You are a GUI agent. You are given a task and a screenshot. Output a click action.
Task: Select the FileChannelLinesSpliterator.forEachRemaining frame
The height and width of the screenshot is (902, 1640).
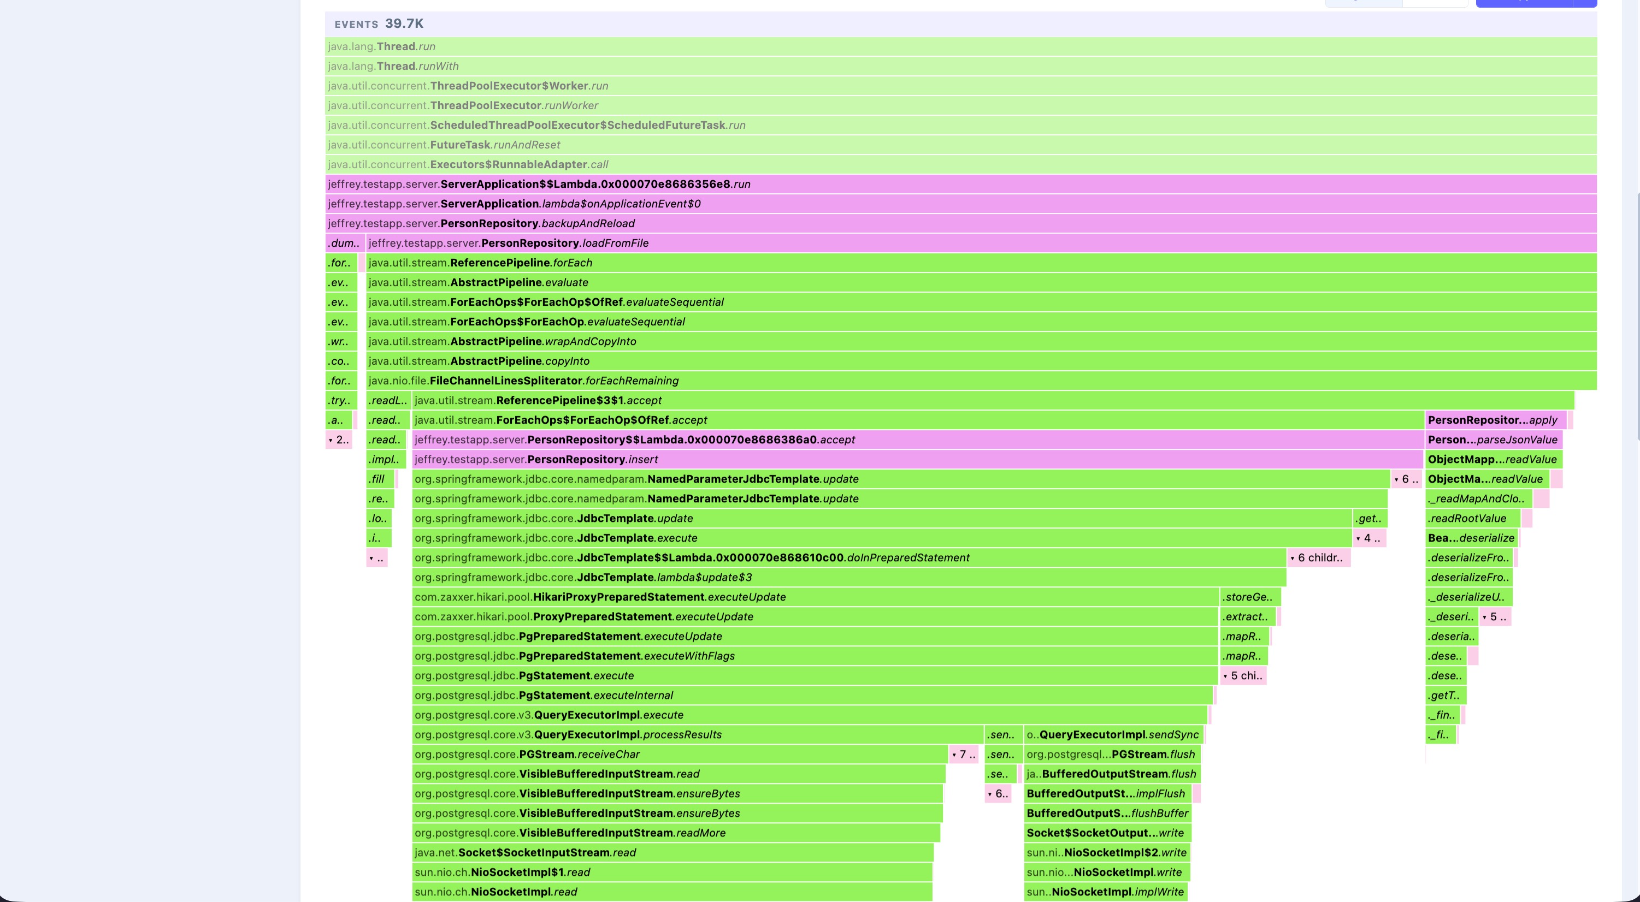(x=981, y=381)
